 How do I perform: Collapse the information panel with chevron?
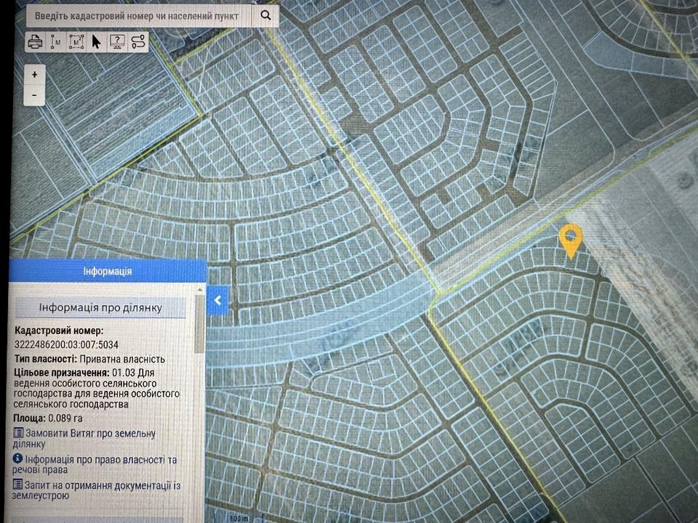coord(217,299)
